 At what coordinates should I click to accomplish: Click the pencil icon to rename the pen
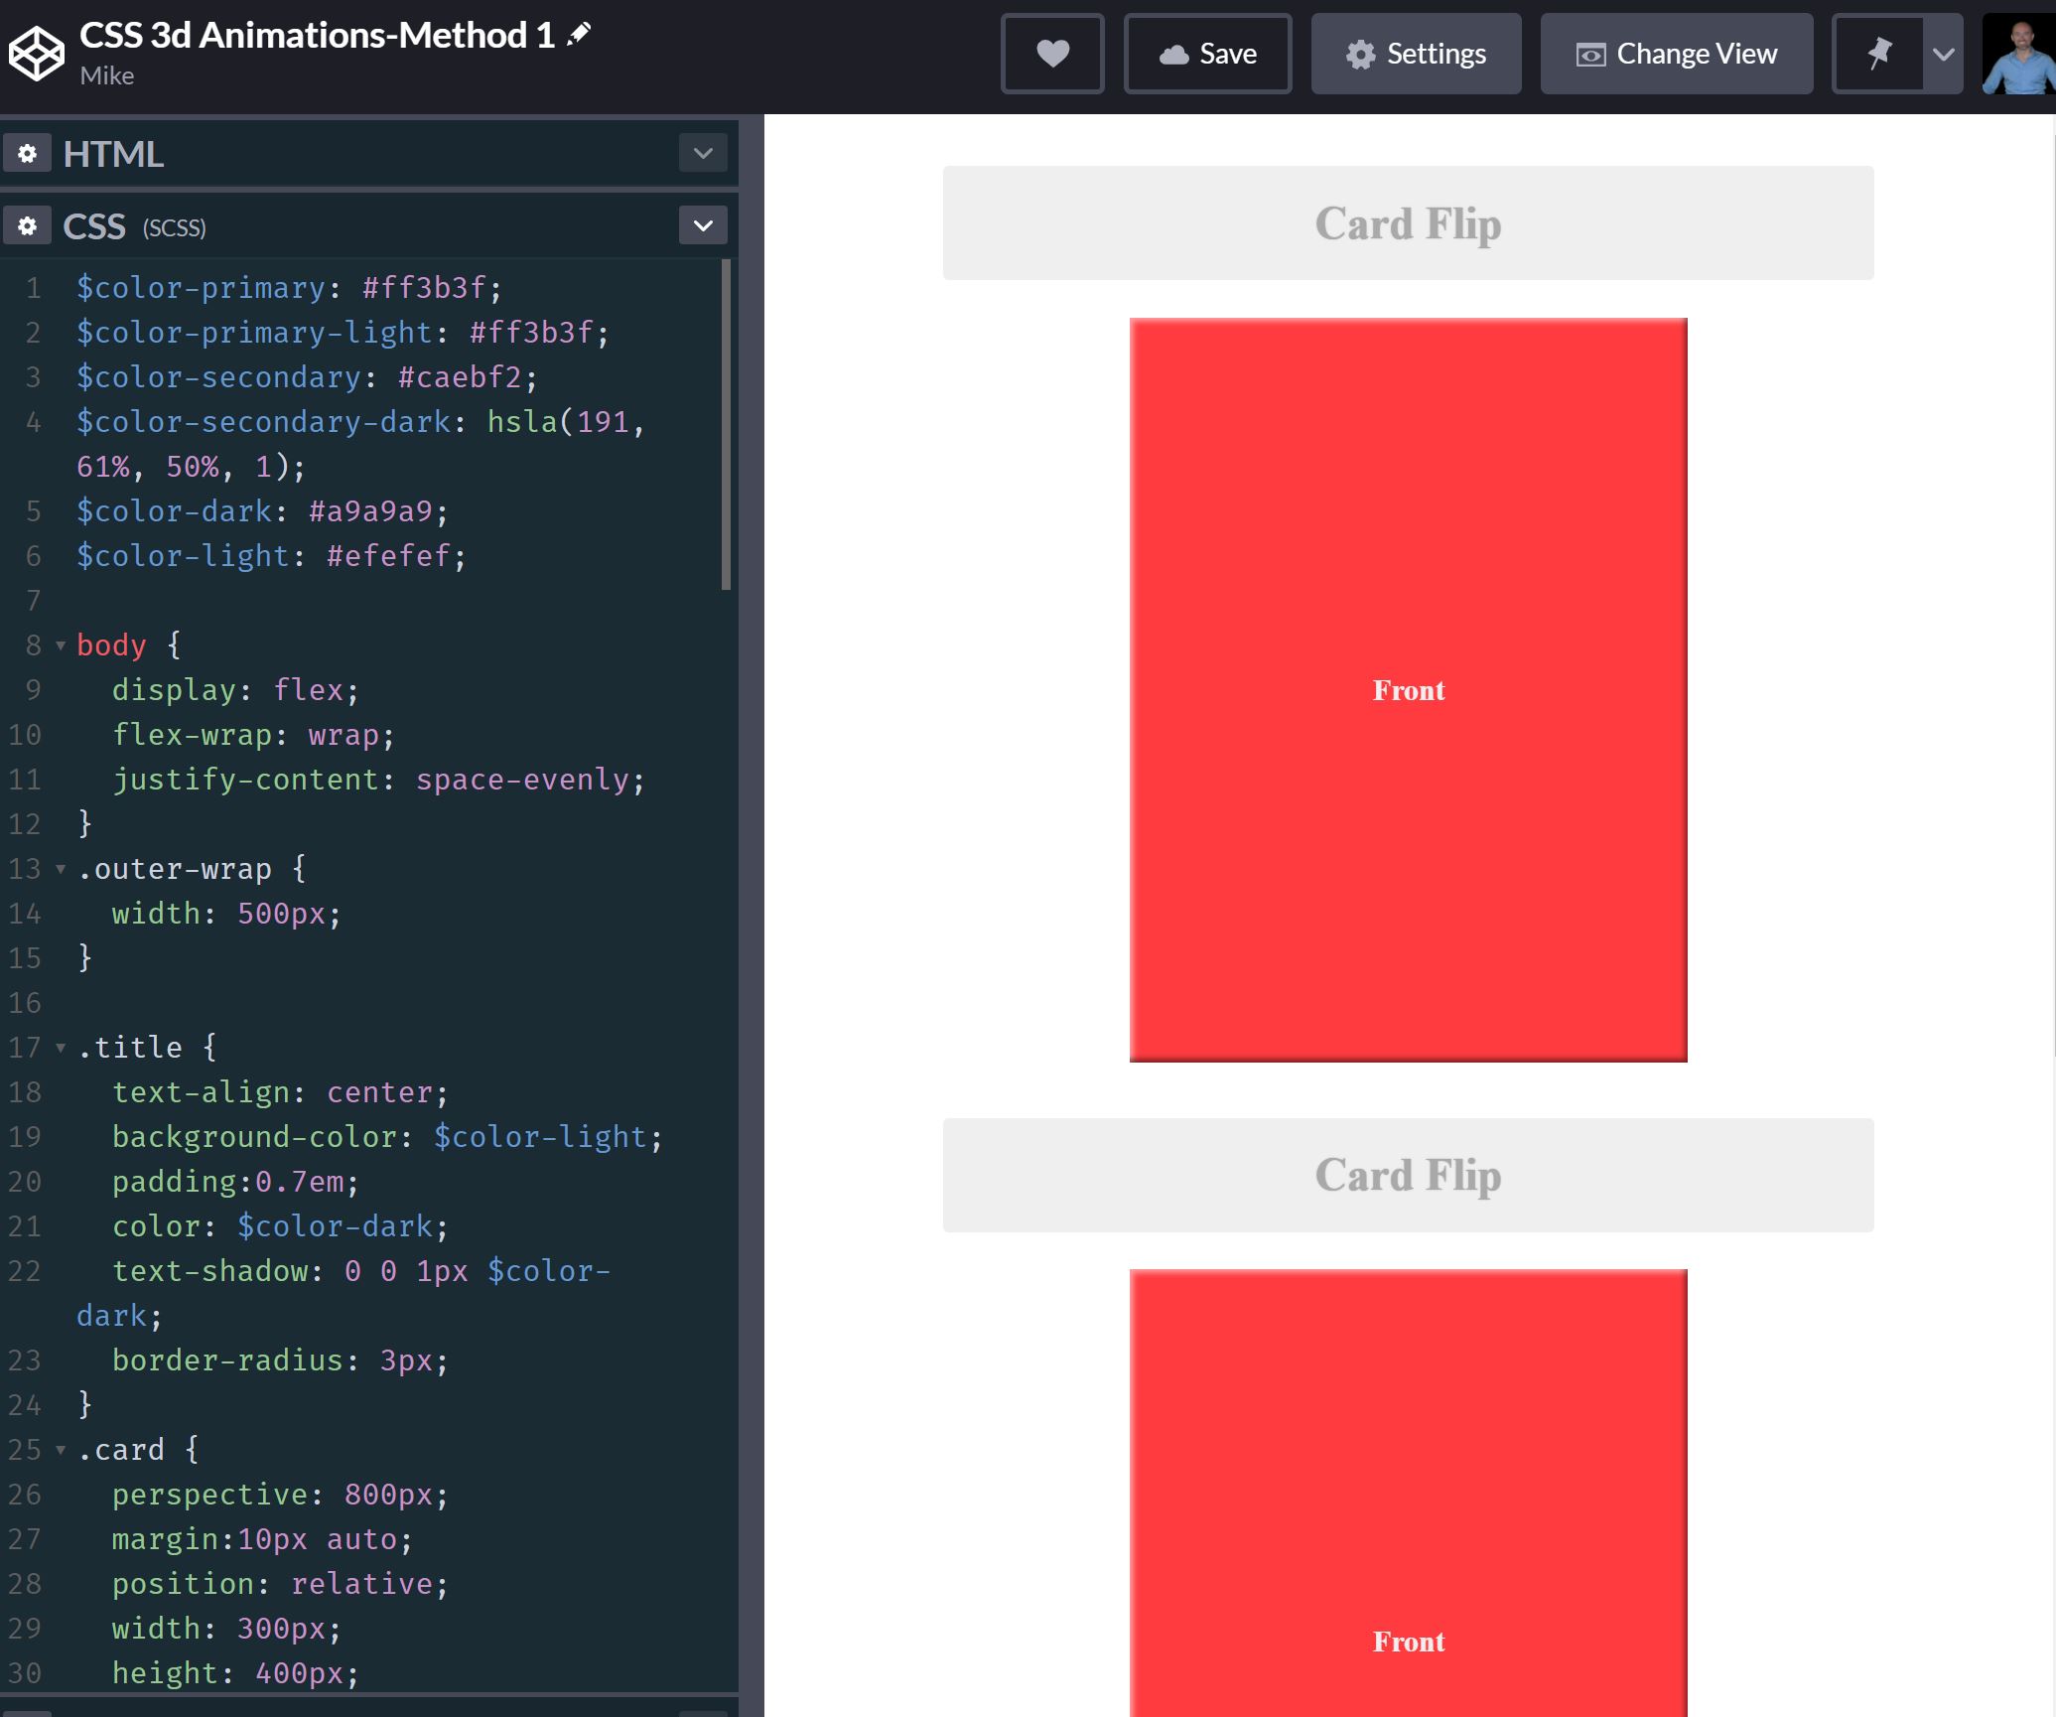(579, 31)
